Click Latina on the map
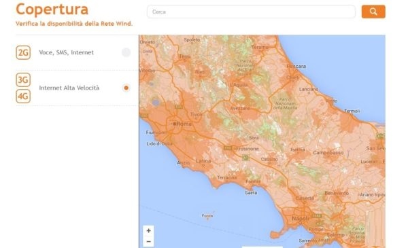The height and width of the screenshot is (248, 408). point(203,161)
